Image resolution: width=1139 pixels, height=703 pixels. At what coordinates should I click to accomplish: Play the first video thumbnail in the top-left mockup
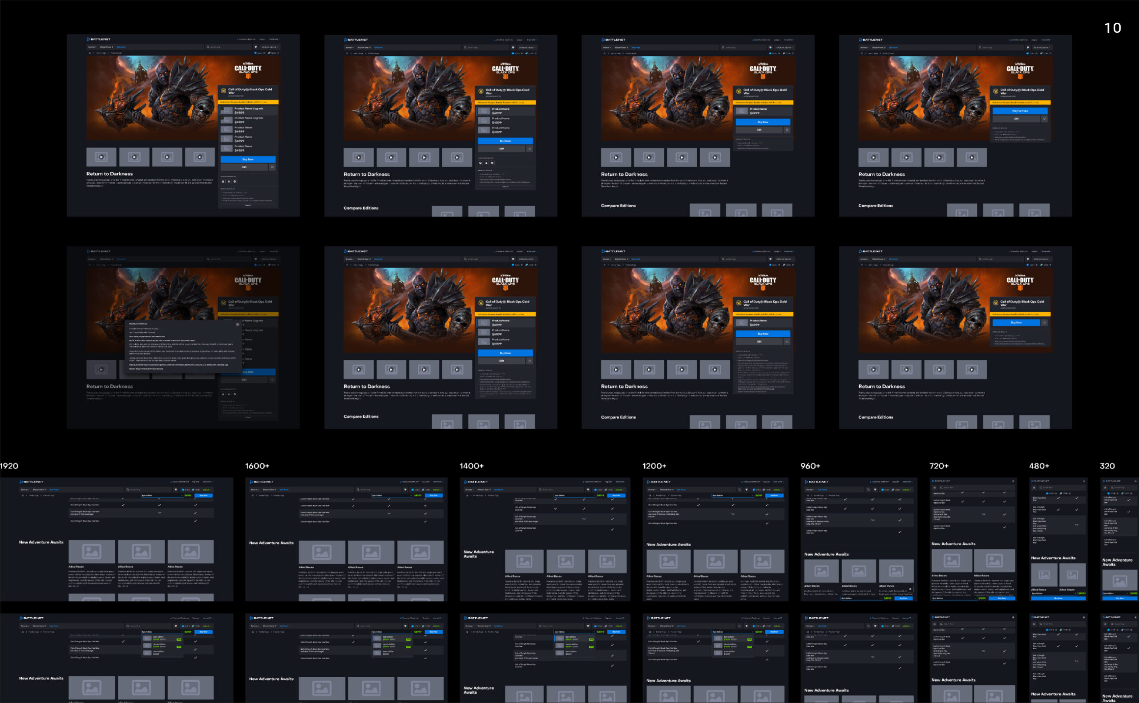click(101, 157)
